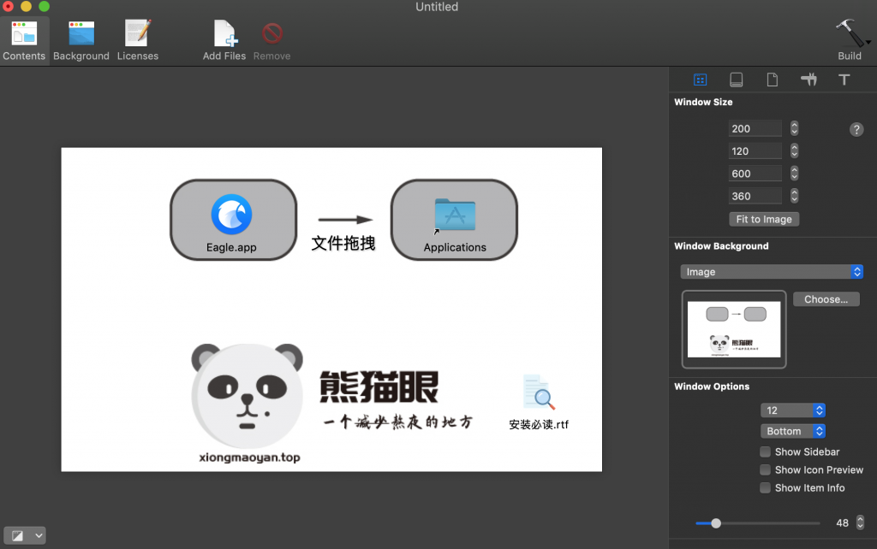This screenshot has height=549, width=877.
Task: Click the stepper beside the 360 field
Action: pos(794,196)
